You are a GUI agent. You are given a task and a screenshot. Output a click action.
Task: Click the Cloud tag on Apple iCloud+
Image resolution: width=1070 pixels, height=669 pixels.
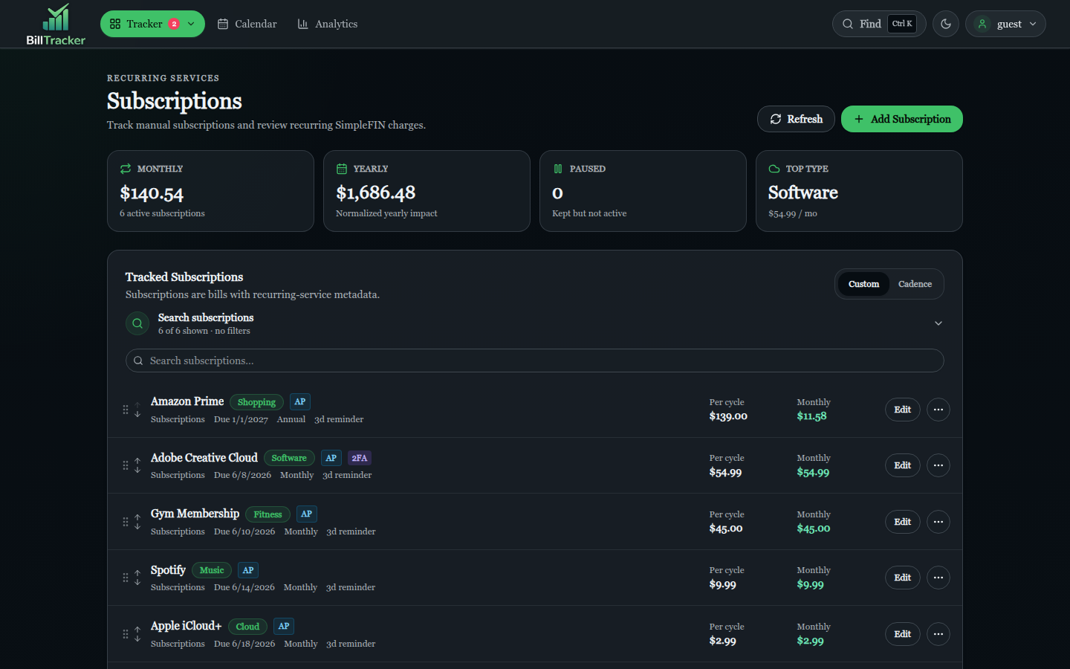coord(247,627)
